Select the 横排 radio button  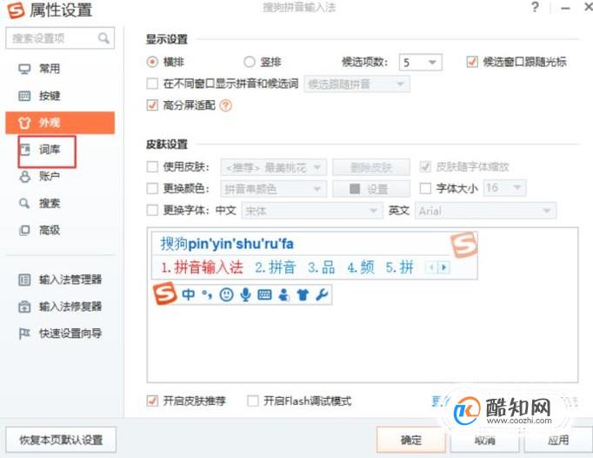pyautogui.click(x=152, y=62)
